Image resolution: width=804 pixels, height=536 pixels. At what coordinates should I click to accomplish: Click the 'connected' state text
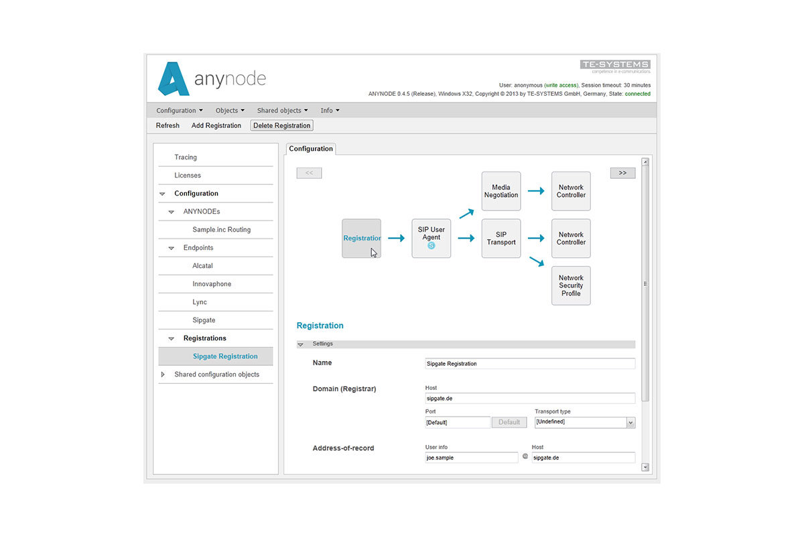[x=638, y=94]
